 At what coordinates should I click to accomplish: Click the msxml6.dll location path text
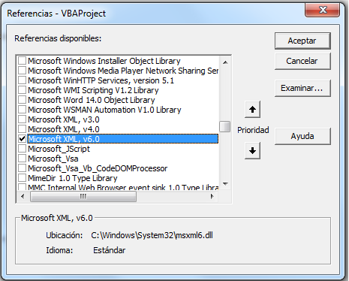point(152,235)
